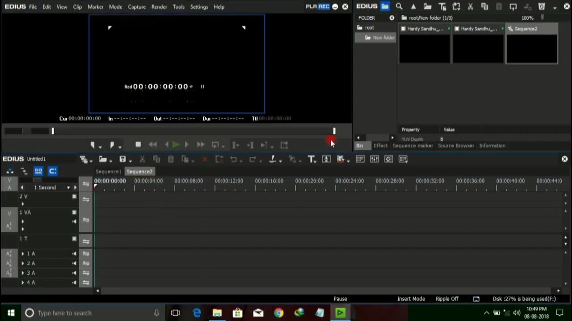Viewport: 572px width, 321px height.
Task: Open the Settings menu
Action: pyautogui.click(x=199, y=7)
